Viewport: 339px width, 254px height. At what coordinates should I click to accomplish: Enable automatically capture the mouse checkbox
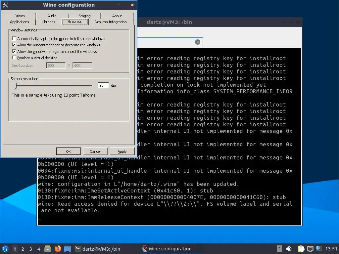(14, 38)
